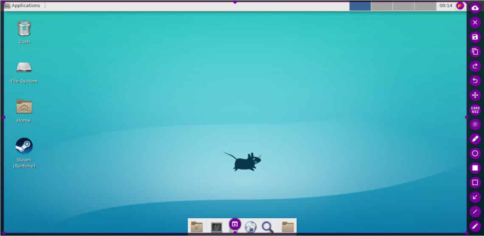The image size is (484, 236).
Task: Click the first folder icon in the dock
Action: [197, 227]
